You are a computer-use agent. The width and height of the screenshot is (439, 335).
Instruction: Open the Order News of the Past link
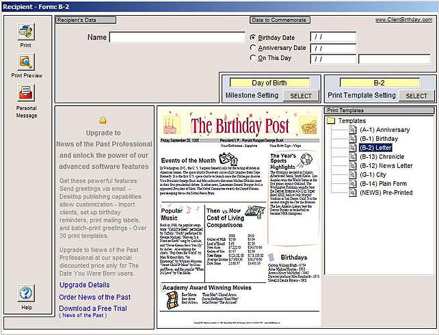pyautogui.click(x=94, y=297)
